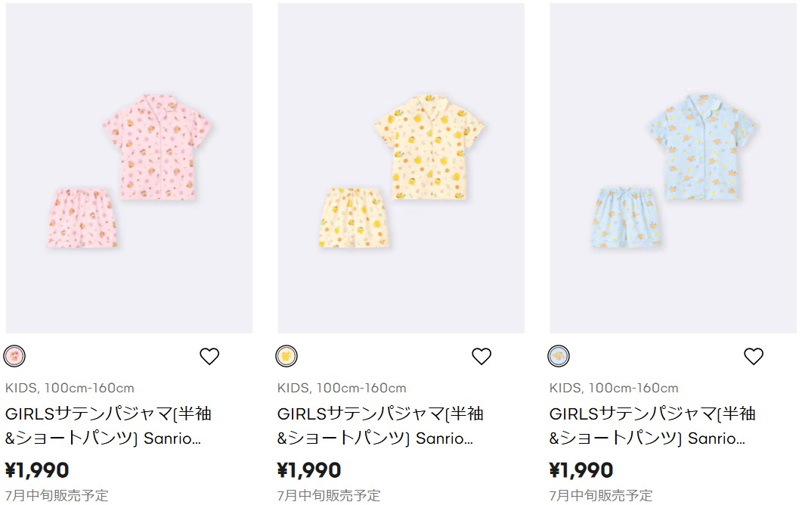Click the ¥1,990 price of yellow pajama
This screenshot has height=505, width=802.
(x=309, y=470)
